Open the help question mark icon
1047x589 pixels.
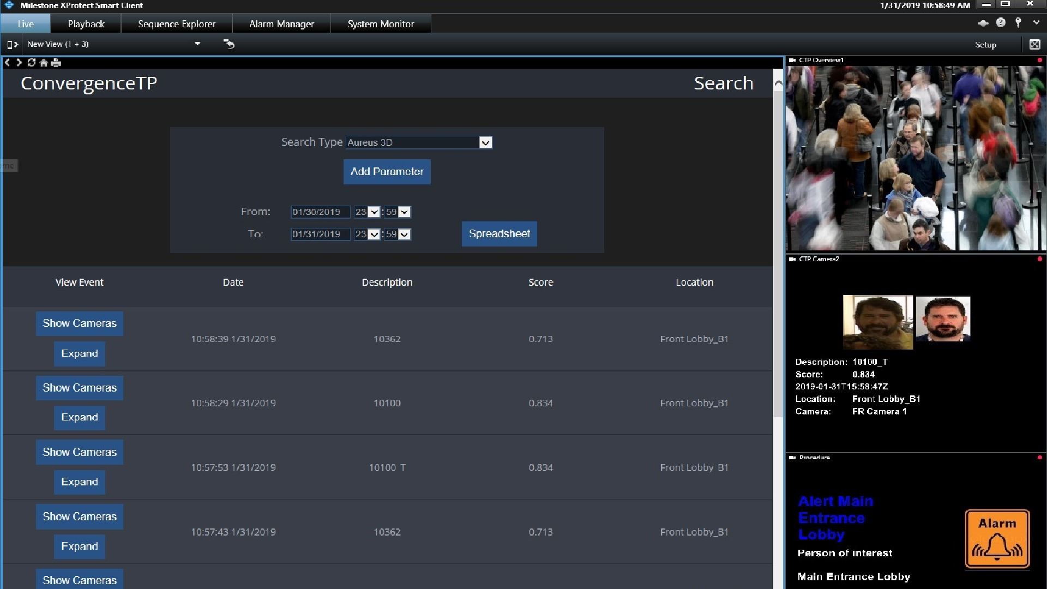pyautogui.click(x=1001, y=22)
